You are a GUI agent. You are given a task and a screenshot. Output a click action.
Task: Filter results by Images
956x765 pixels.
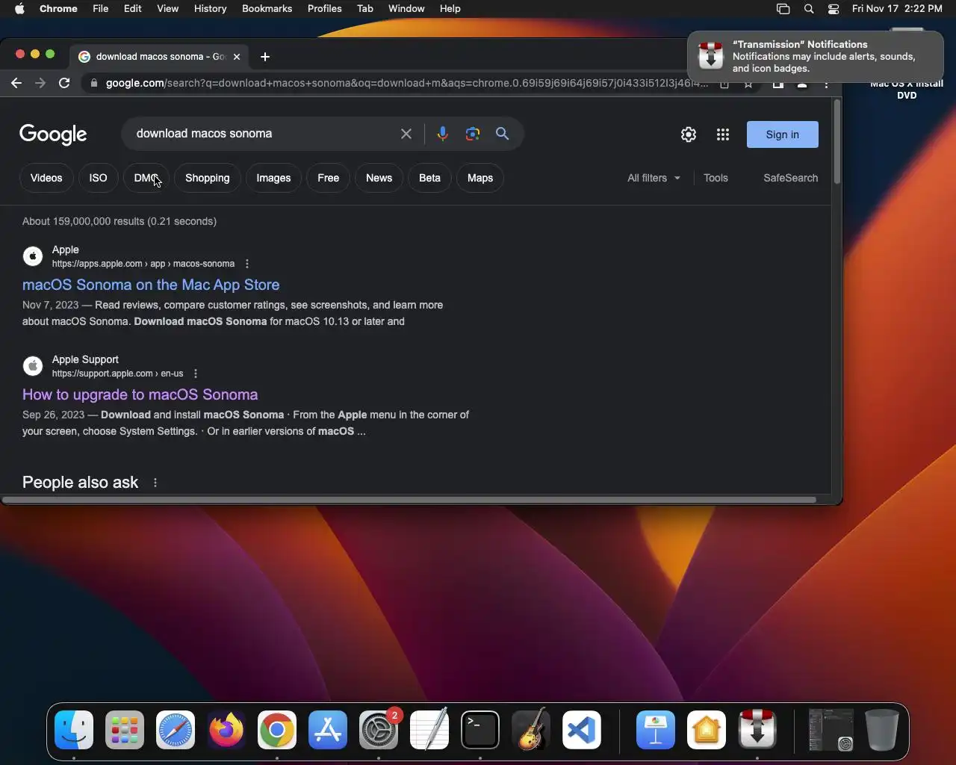pos(273,178)
